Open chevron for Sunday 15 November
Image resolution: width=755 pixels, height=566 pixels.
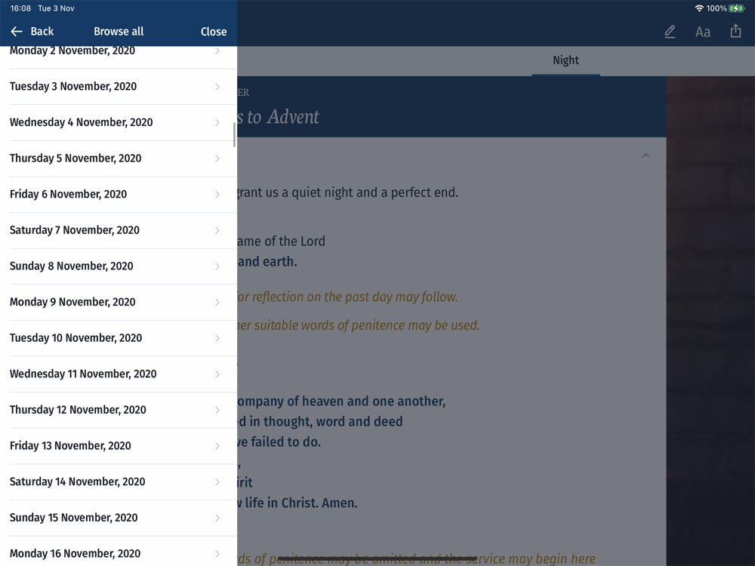point(217,518)
